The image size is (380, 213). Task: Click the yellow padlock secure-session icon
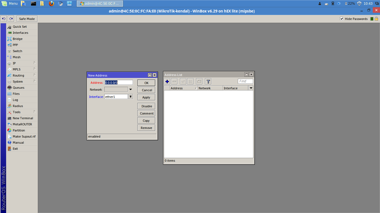[376, 19]
